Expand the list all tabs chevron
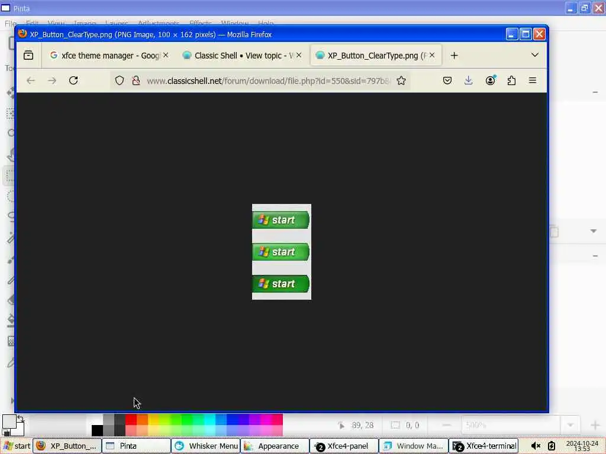 [x=535, y=55]
